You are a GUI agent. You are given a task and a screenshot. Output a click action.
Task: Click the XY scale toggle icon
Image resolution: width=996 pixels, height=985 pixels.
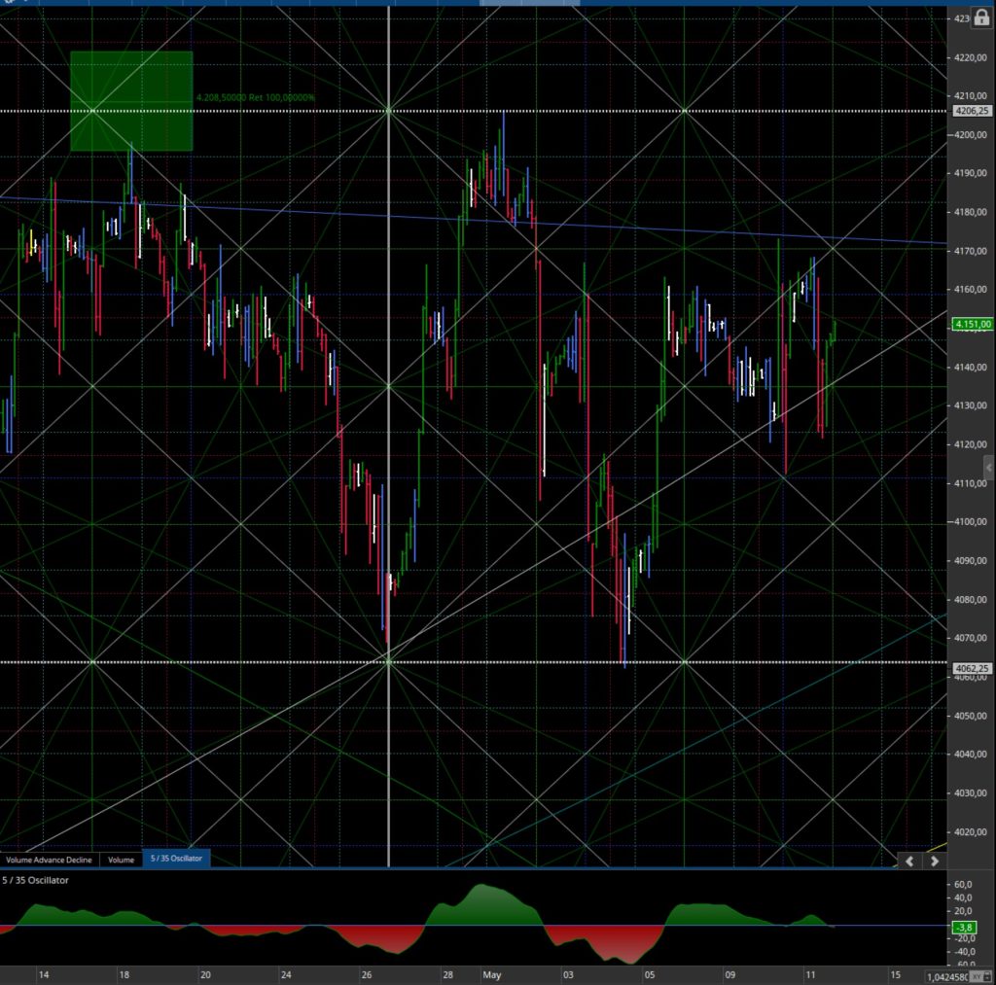[980, 976]
